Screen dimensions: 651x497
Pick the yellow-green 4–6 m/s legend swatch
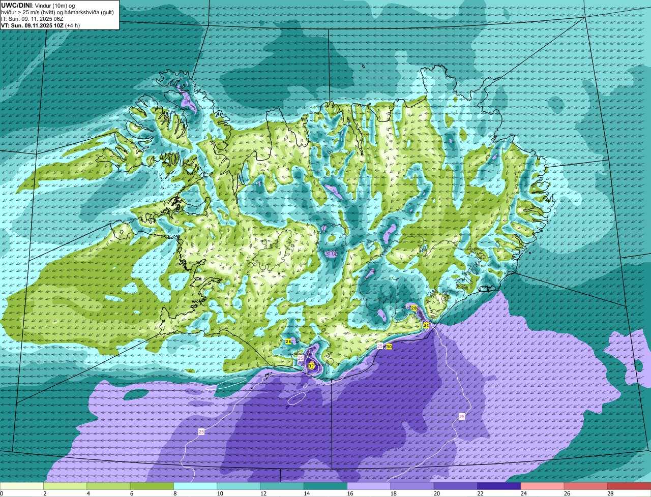tap(108, 486)
